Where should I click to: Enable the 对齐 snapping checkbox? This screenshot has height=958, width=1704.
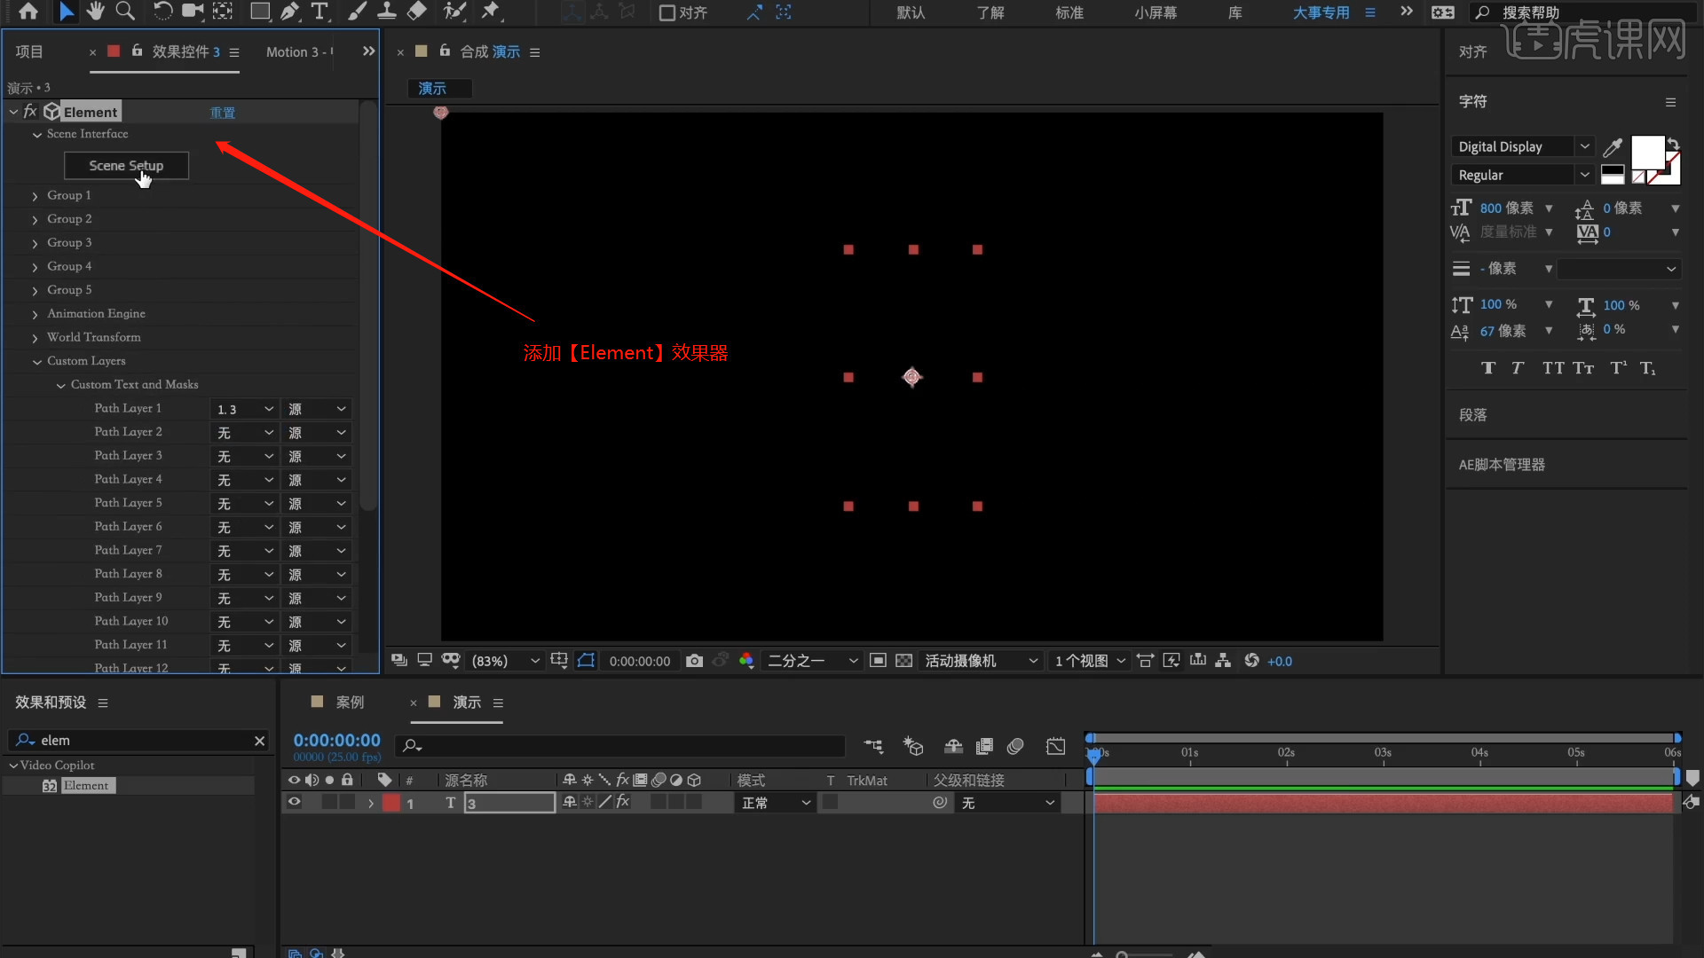(x=667, y=12)
